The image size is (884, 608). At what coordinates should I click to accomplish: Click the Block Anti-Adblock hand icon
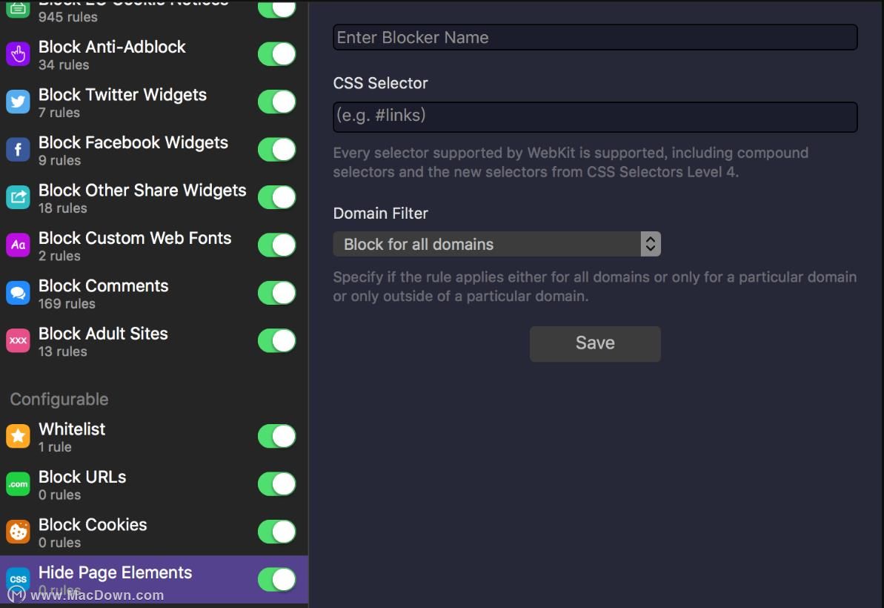pyautogui.click(x=18, y=54)
